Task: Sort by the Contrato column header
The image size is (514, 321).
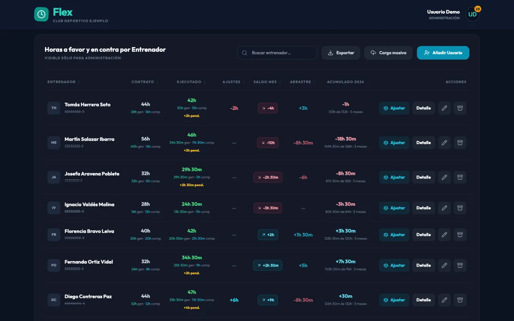Action: [145, 82]
